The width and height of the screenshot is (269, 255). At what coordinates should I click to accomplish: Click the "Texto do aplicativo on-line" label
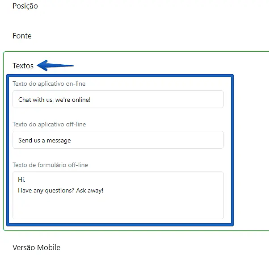pyautogui.click(x=49, y=84)
